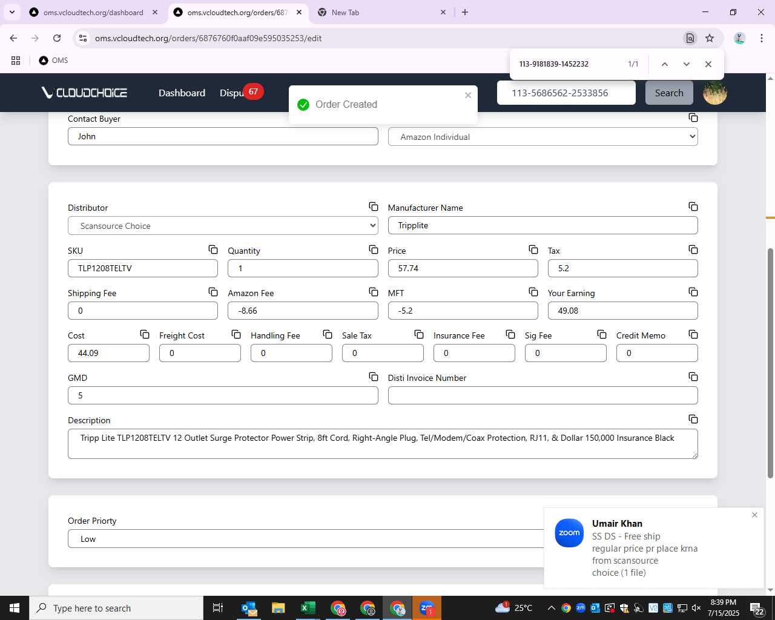Click the CloudChoice logo
Image resolution: width=775 pixels, height=620 pixels.
[84, 93]
